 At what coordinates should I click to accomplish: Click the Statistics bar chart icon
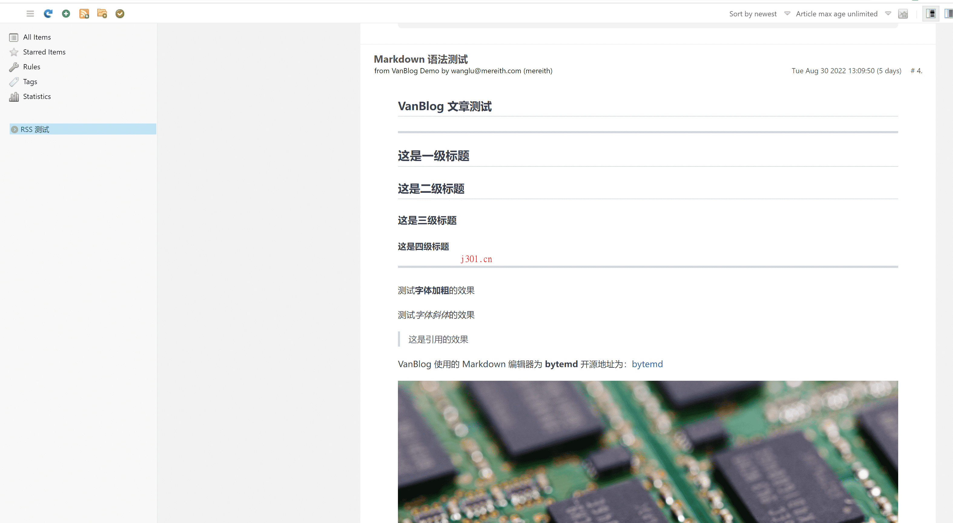click(x=14, y=97)
